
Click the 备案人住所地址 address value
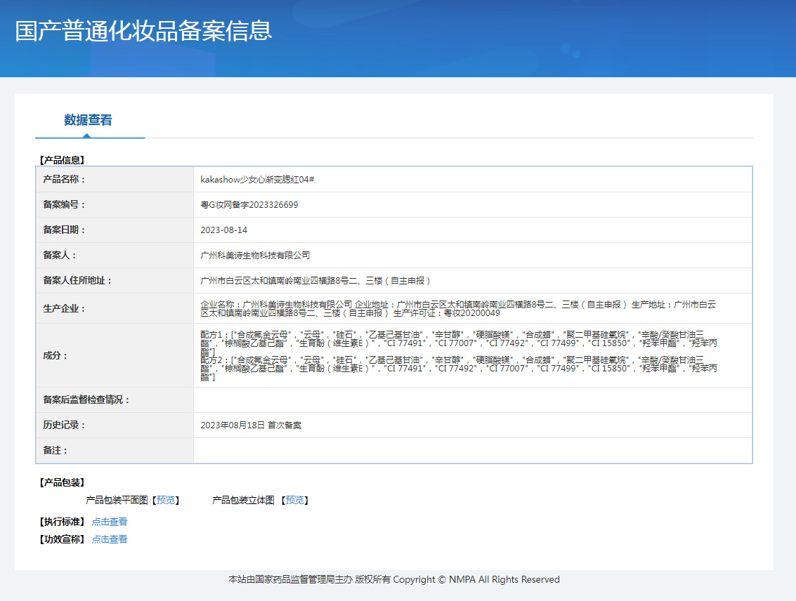(315, 281)
